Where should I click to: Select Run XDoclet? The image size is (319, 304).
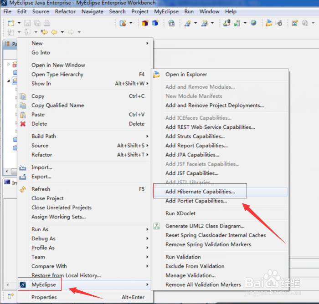tap(220, 213)
